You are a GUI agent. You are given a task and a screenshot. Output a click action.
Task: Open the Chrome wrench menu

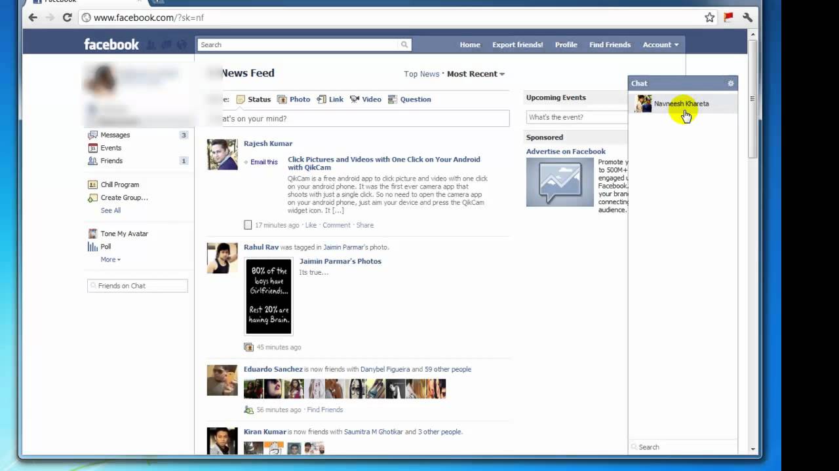pos(747,18)
